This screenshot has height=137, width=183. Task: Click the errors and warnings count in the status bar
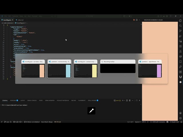click(x=18, y=122)
